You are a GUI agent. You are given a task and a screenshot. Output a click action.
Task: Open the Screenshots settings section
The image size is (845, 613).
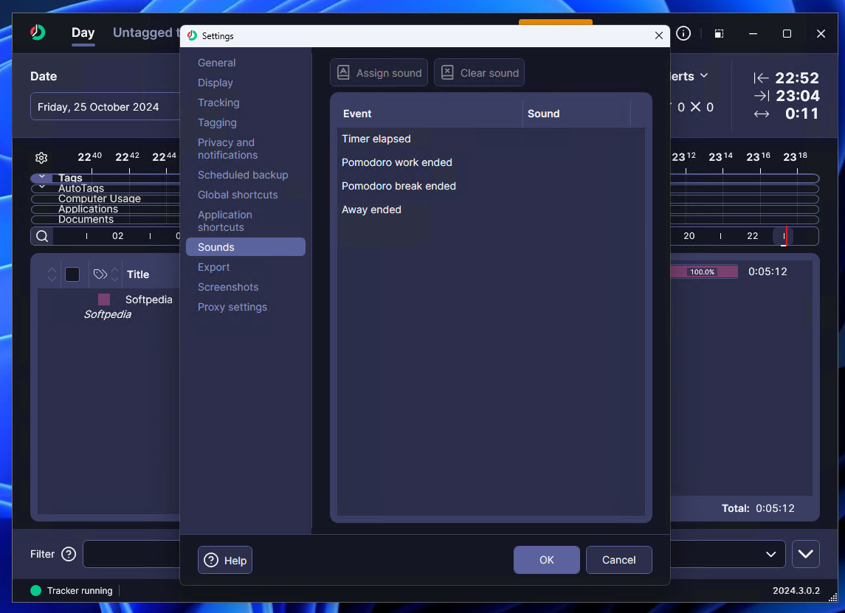[228, 287]
